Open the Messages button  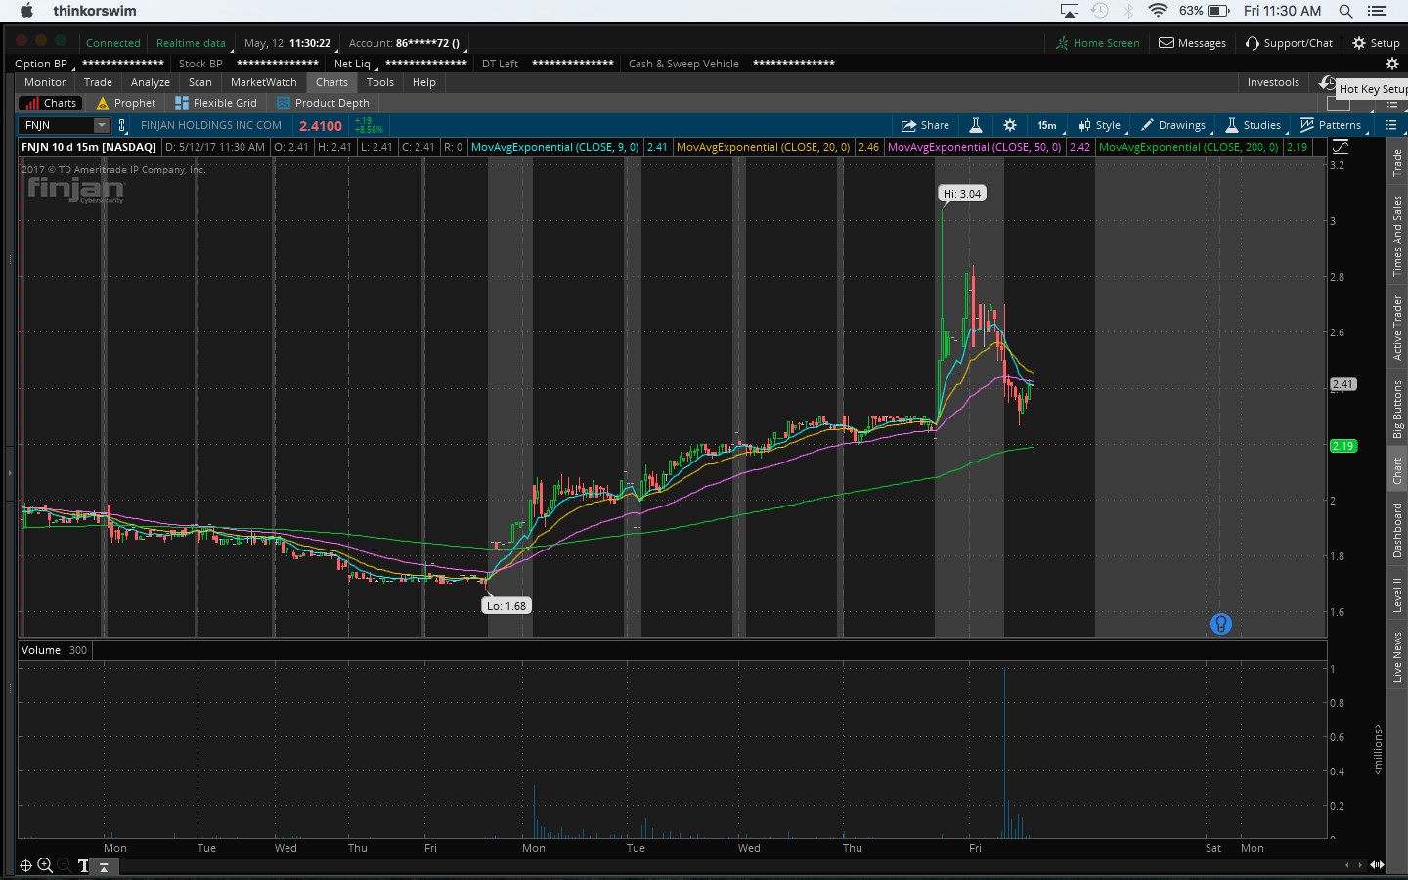click(x=1192, y=43)
